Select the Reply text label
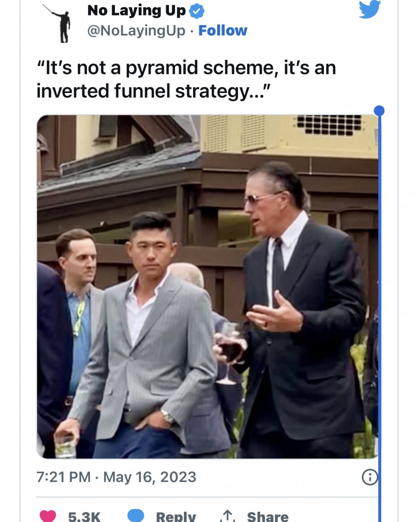Viewport: 418px width, 522px height. click(176, 517)
